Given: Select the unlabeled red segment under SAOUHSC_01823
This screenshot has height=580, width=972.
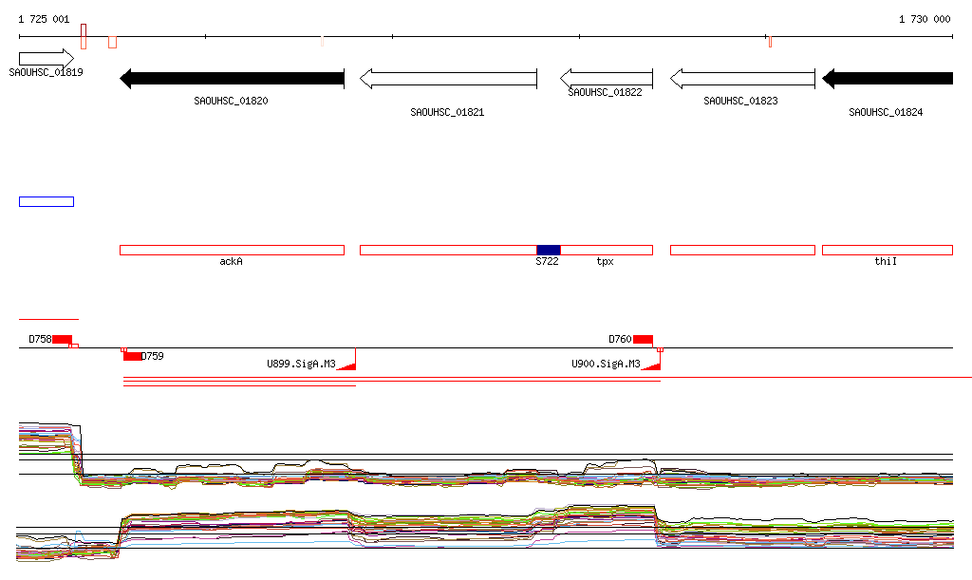Looking at the screenshot, I should [x=742, y=250].
